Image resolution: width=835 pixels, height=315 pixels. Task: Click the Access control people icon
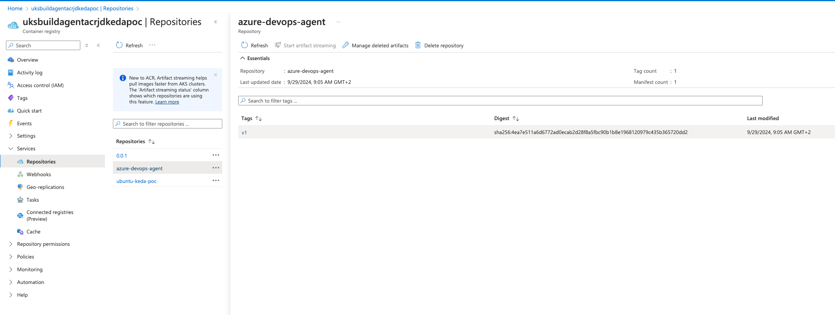click(11, 85)
